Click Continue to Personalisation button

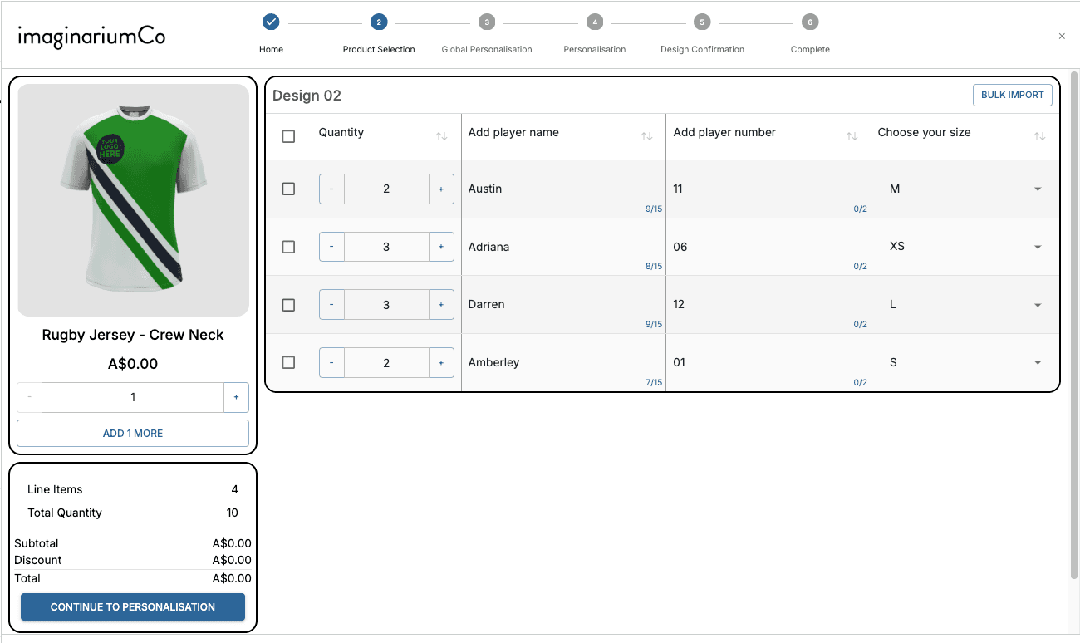133,606
